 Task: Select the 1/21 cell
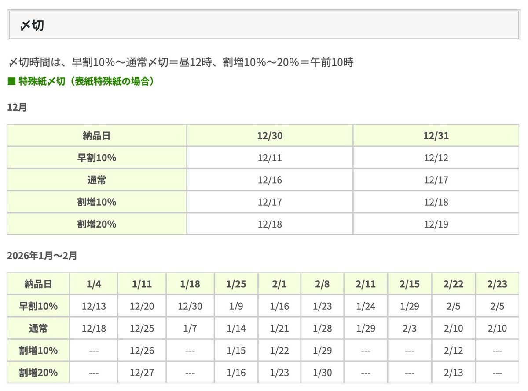pos(279,329)
